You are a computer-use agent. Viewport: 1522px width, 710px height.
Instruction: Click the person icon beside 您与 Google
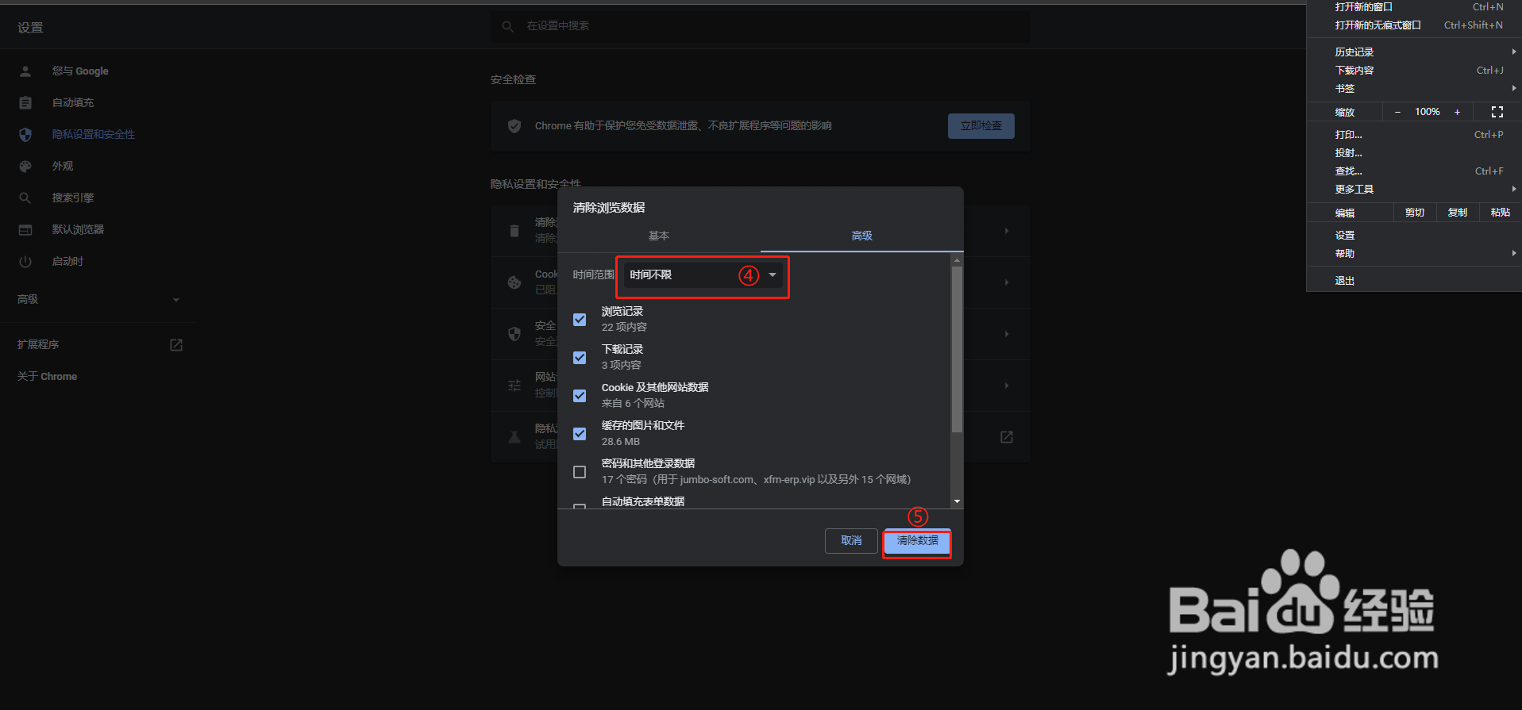click(25, 71)
